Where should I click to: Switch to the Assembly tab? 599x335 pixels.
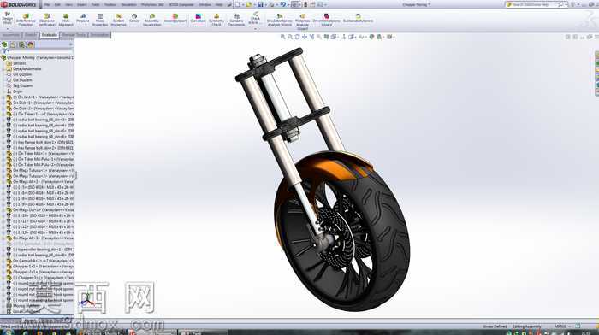[x=10, y=35]
